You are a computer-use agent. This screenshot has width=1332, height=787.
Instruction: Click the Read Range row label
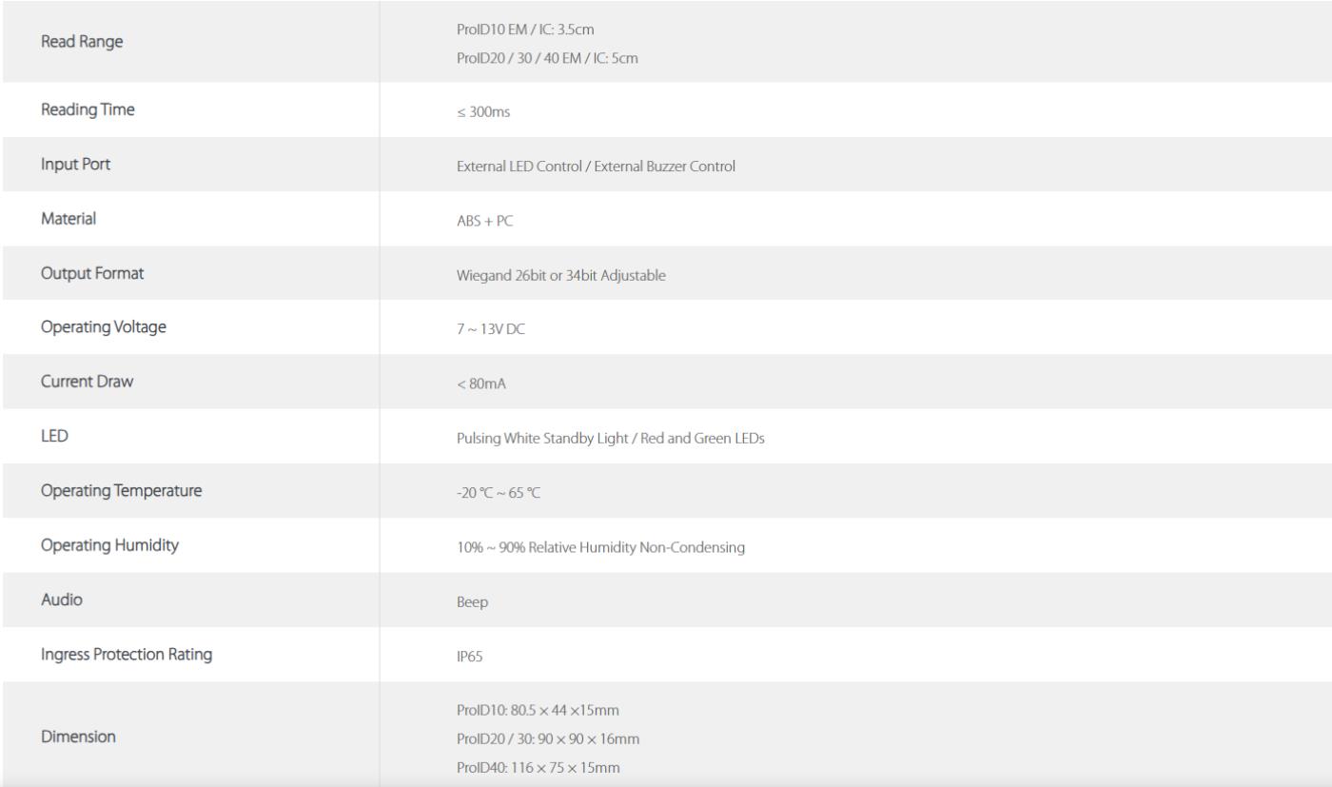(81, 44)
